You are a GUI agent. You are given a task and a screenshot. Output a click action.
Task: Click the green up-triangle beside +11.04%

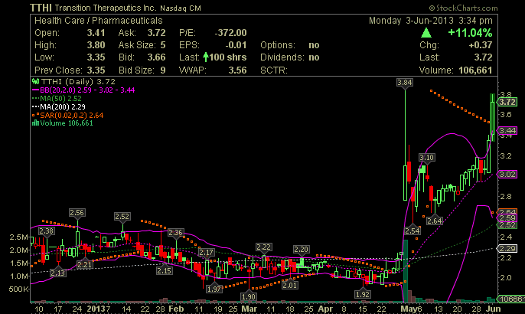click(426, 33)
